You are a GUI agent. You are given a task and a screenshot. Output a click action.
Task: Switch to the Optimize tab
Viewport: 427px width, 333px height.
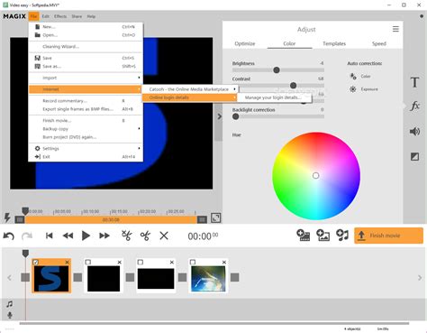pyautogui.click(x=245, y=43)
